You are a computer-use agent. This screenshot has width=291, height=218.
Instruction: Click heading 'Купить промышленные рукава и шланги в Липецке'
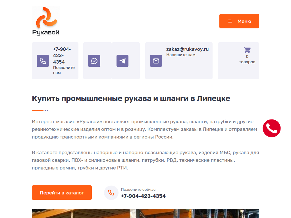(131, 98)
